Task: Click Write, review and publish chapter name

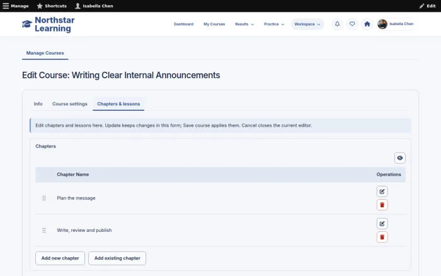Action: coord(84,230)
